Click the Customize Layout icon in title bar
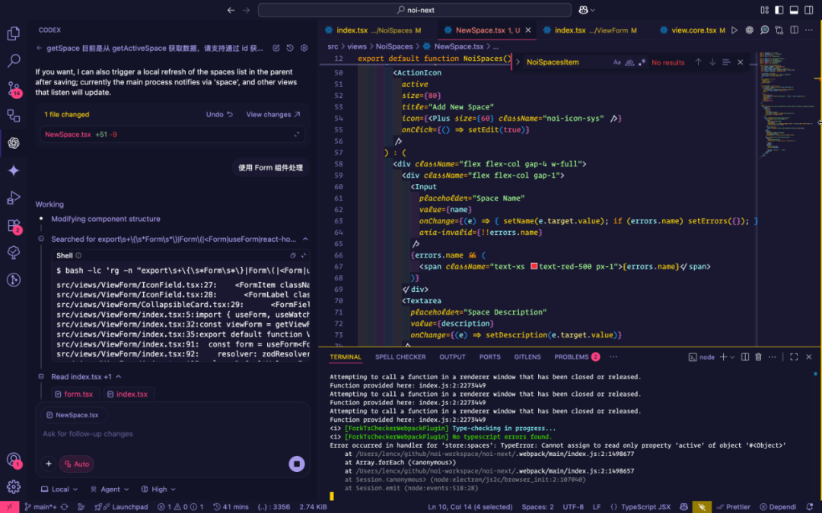The width and height of the screenshot is (822, 513). pos(764,10)
